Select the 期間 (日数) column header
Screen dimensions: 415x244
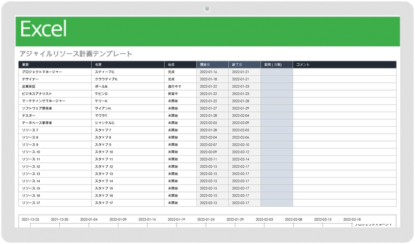tap(277, 65)
